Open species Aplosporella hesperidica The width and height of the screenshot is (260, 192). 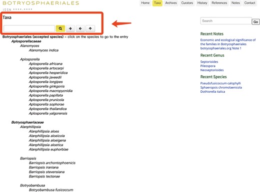pos(48,73)
